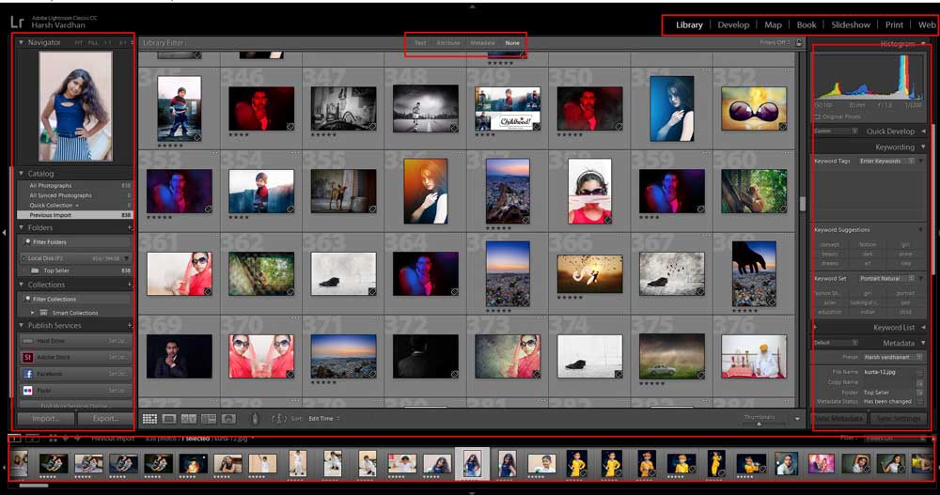Viewport: 940px width, 495px height.
Task: Open Sort by Edit Time dropdown
Action: tap(323, 419)
